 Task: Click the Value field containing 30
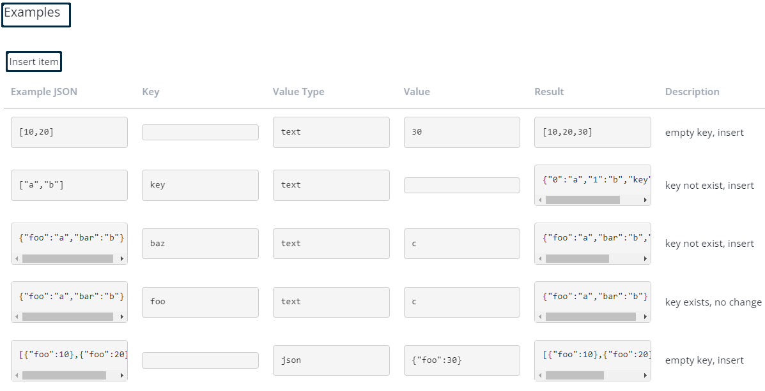tap(461, 132)
